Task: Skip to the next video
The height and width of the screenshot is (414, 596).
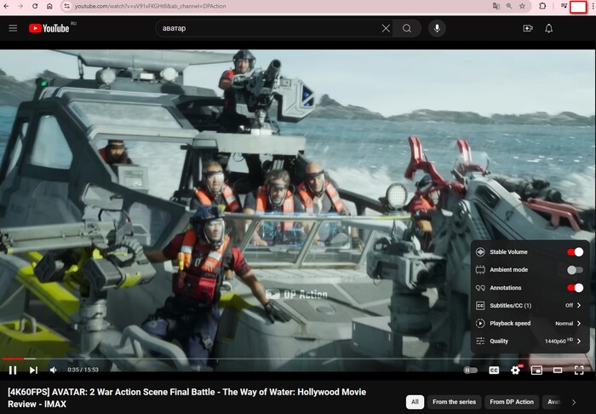Action: [x=33, y=370]
